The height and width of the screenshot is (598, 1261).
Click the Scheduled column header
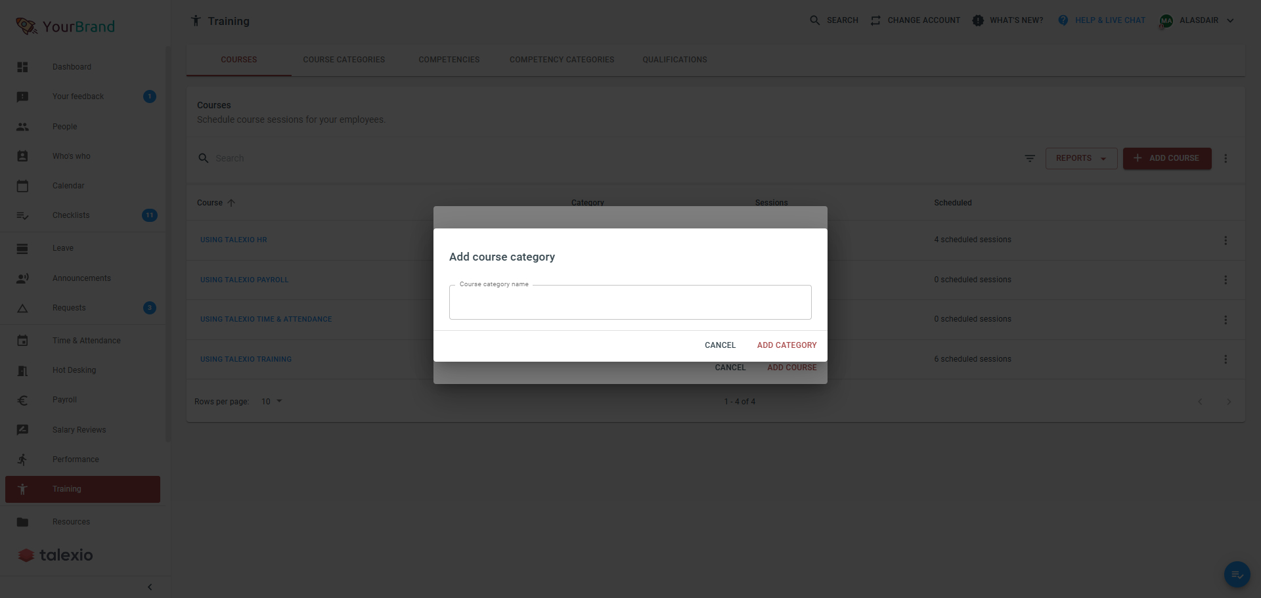[x=953, y=203]
